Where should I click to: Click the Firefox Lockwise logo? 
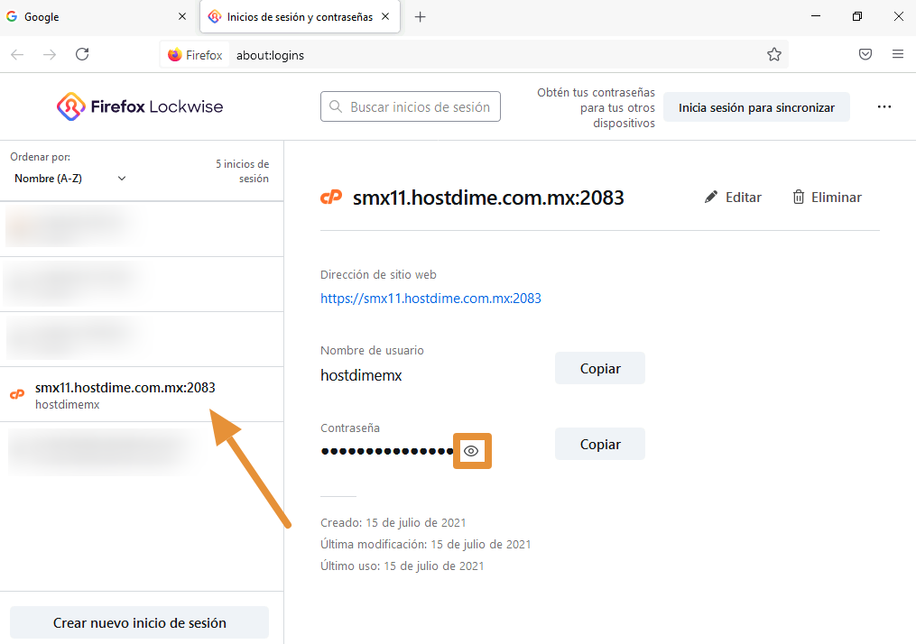140,107
